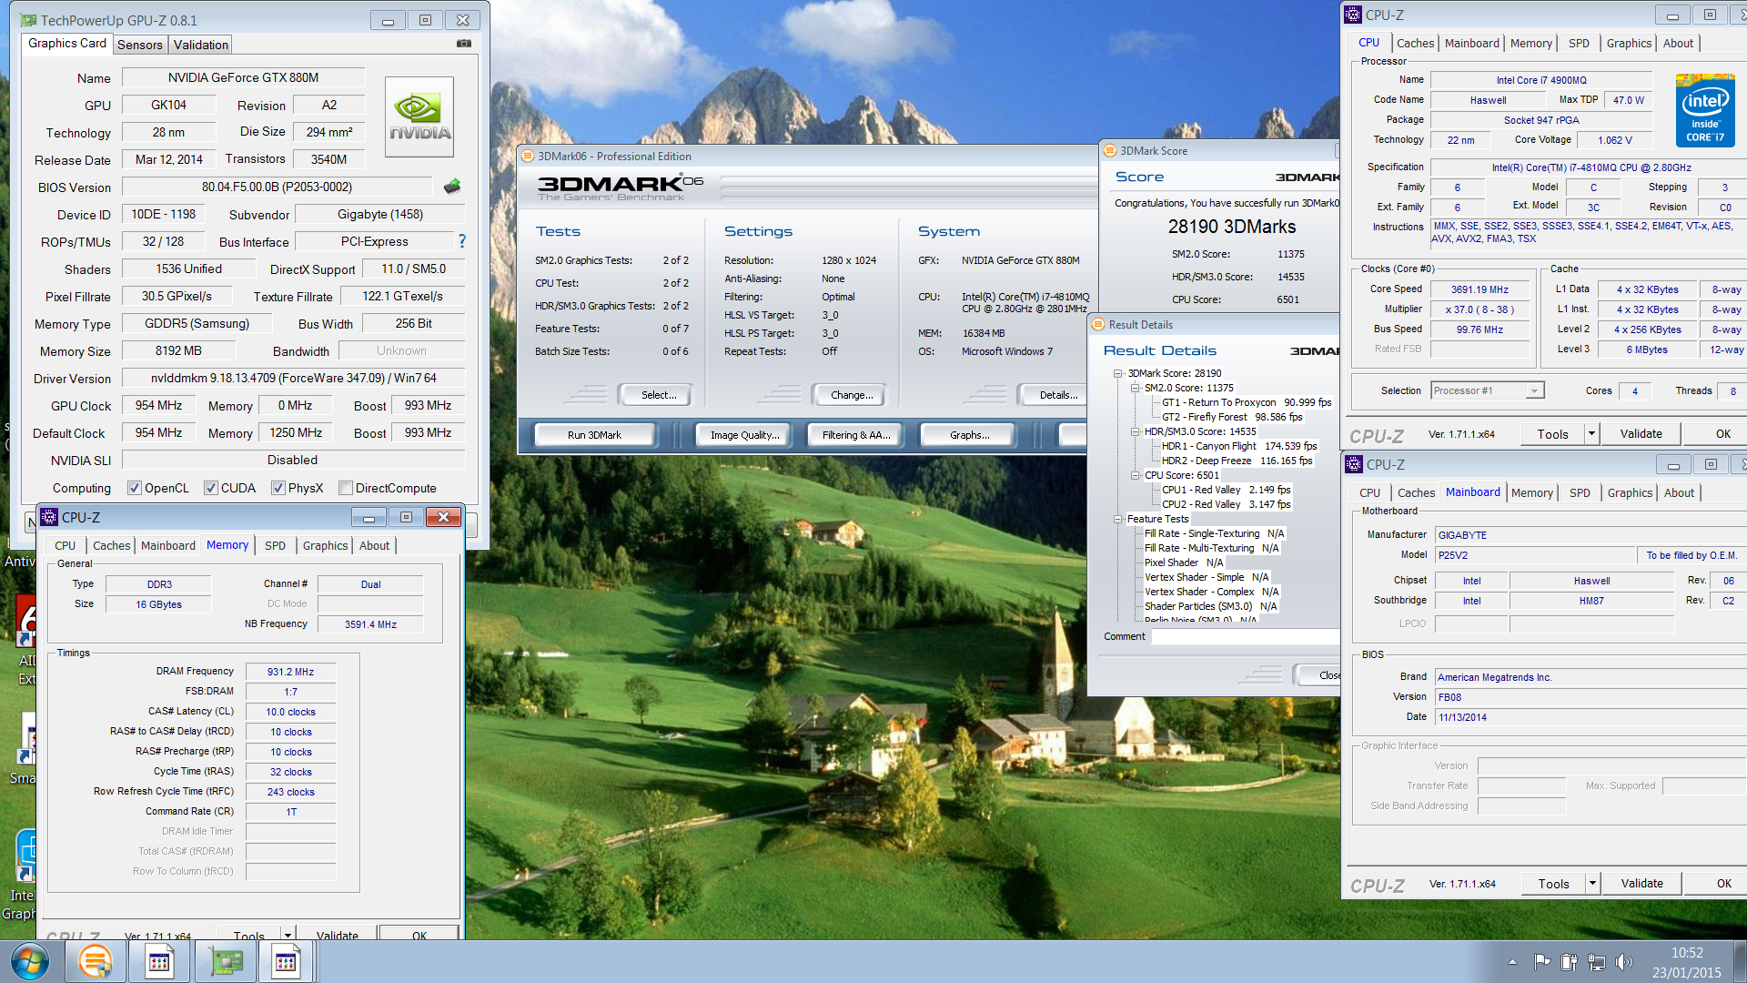Click the 3DMark Score window title icon
The width and height of the screenshot is (1747, 983).
coord(1109,150)
